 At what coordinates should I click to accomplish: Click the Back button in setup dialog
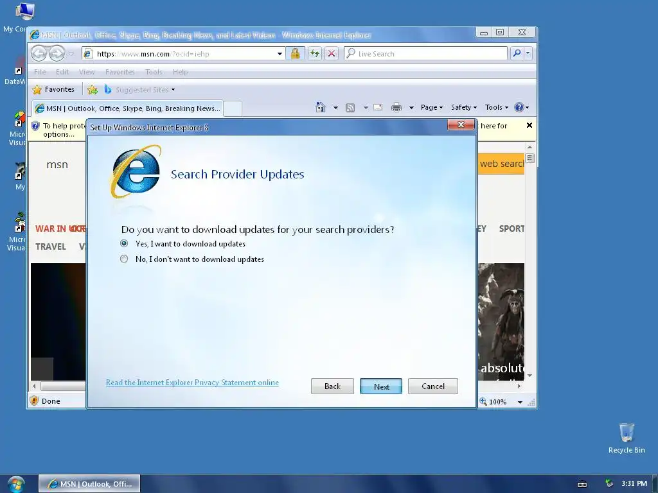332,386
